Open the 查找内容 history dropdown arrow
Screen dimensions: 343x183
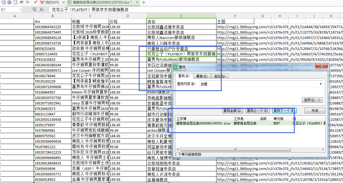coord(321,84)
